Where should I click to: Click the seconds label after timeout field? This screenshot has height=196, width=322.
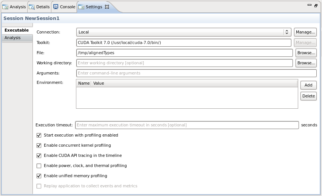[x=309, y=125]
